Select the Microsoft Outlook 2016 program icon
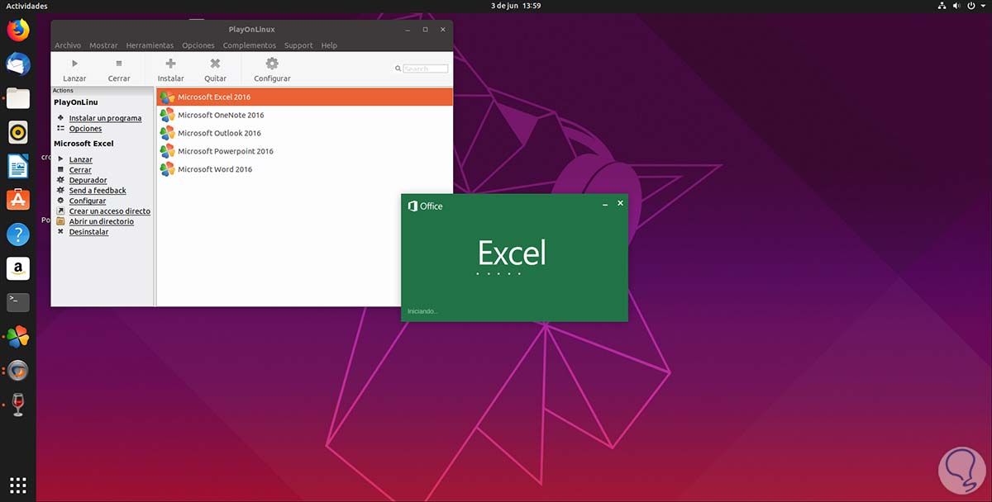Viewport: 992px width, 502px height. coord(168,133)
